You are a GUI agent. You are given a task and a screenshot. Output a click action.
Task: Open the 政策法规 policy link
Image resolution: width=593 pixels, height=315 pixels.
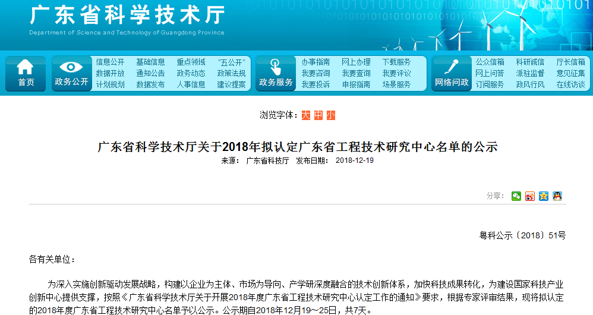point(231,73)
